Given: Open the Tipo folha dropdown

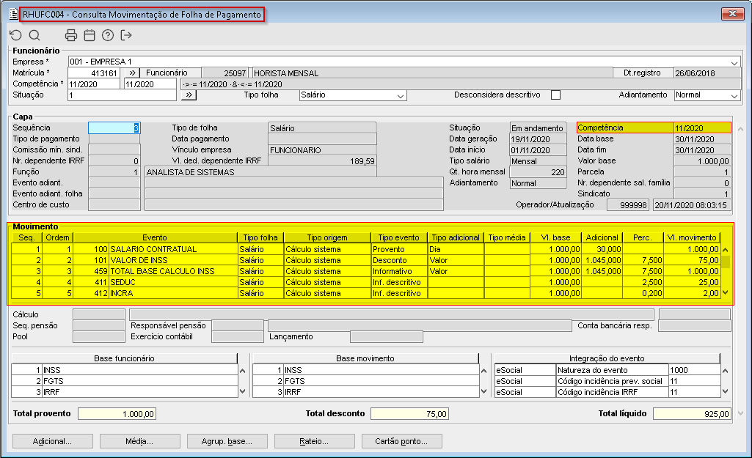Looking at the screenshot, I should (400, 95).
